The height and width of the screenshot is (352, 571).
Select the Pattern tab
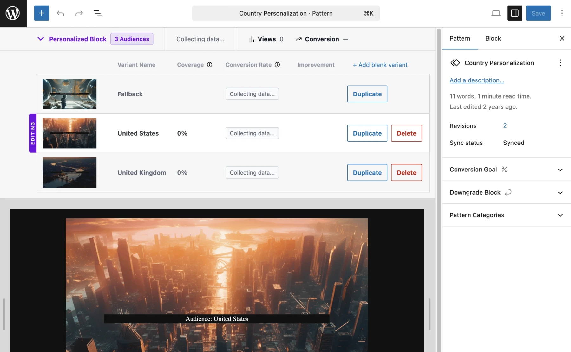coord(460,38)
